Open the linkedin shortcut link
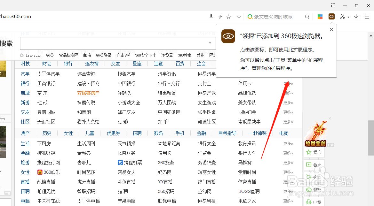Viewport: 374px width, 206px height. click(x=33, y=55)
